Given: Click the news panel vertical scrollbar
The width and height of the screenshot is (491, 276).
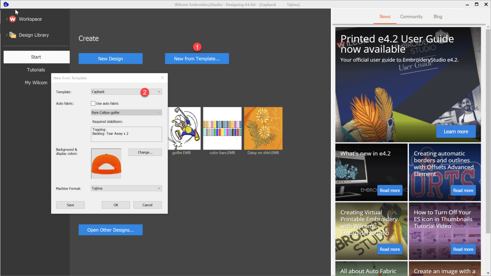Looking at the screenshot, I should [x=487, y=130].
